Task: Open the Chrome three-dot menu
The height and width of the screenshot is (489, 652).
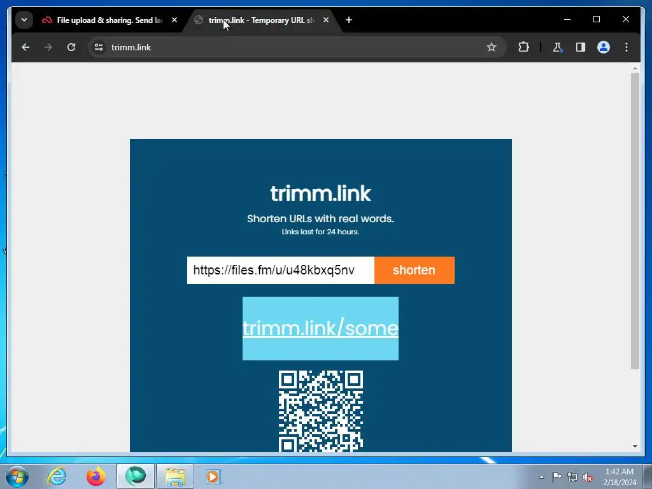Action: (627, 47)
